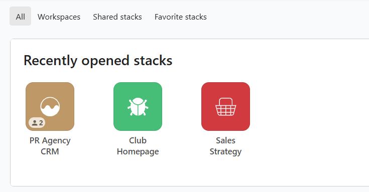Click the "Recently opened stacks" heading
Screen dimensions: 369x192
click(x=98, y=61)
